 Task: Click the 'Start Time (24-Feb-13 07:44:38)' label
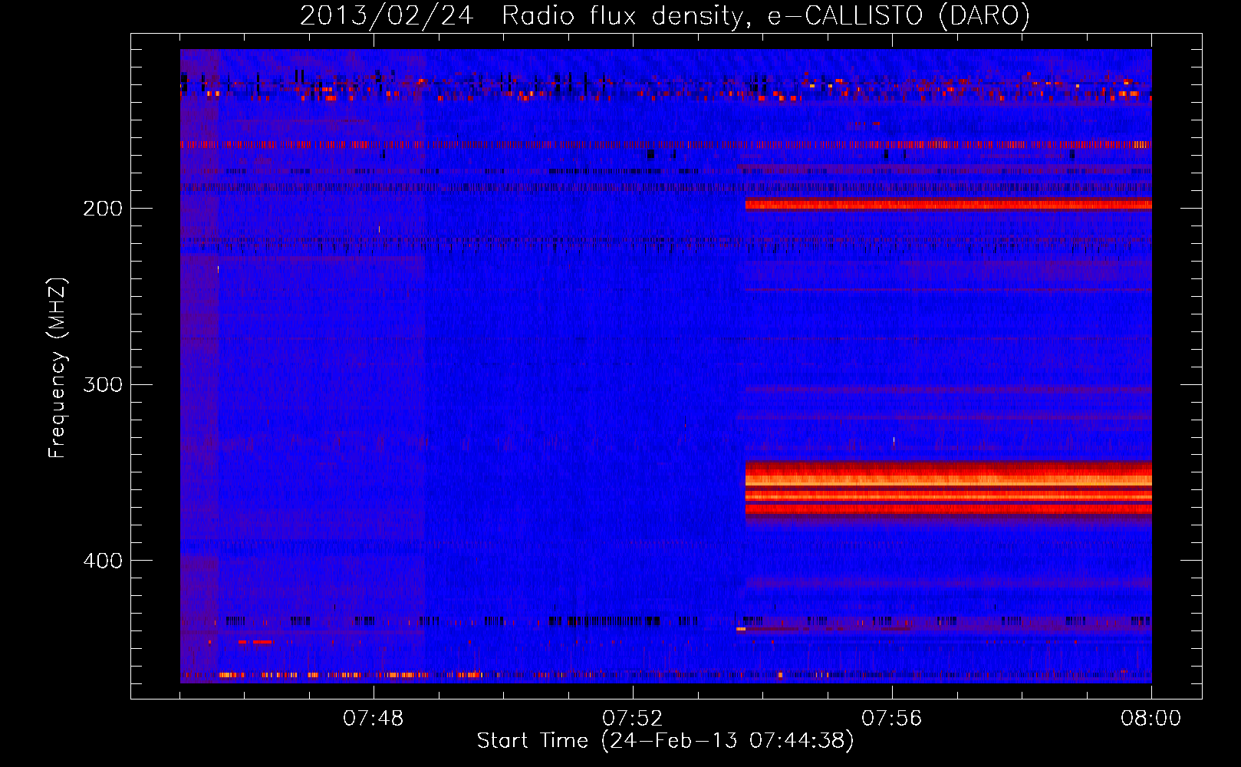[665, 741]
